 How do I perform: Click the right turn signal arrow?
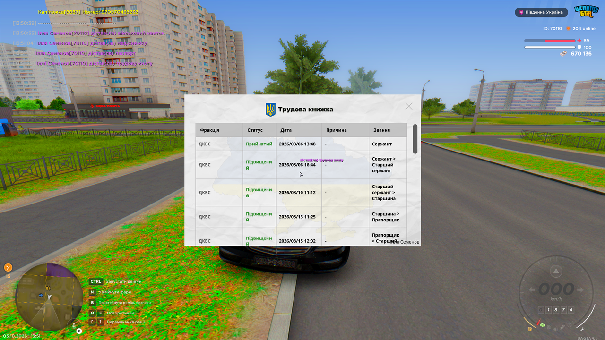tap(580, 289)
